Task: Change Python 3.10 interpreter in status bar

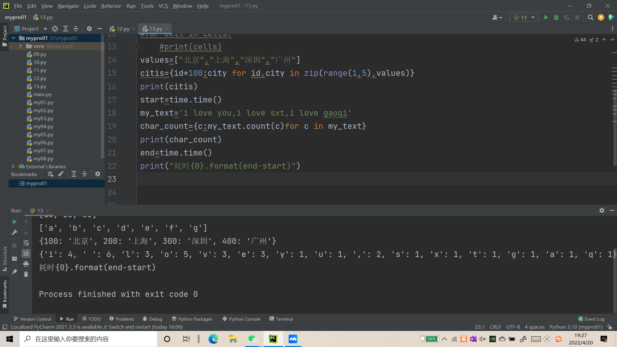Action: 576,327
